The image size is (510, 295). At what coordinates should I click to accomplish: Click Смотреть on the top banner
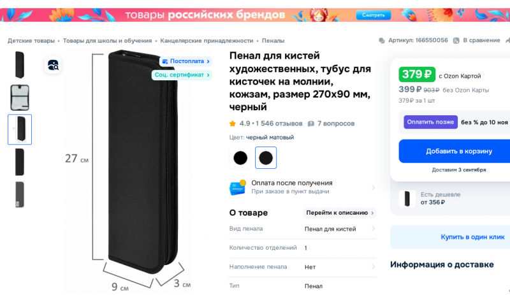374,15
